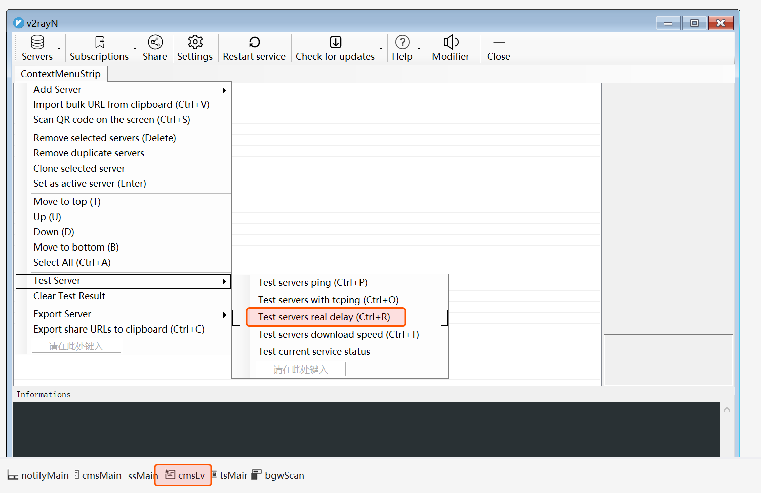The width and height of the screenshot is (761, 493).
Task: Click the Modifier speaker icon
Action: pyautogui.click(x=451, y=42)
